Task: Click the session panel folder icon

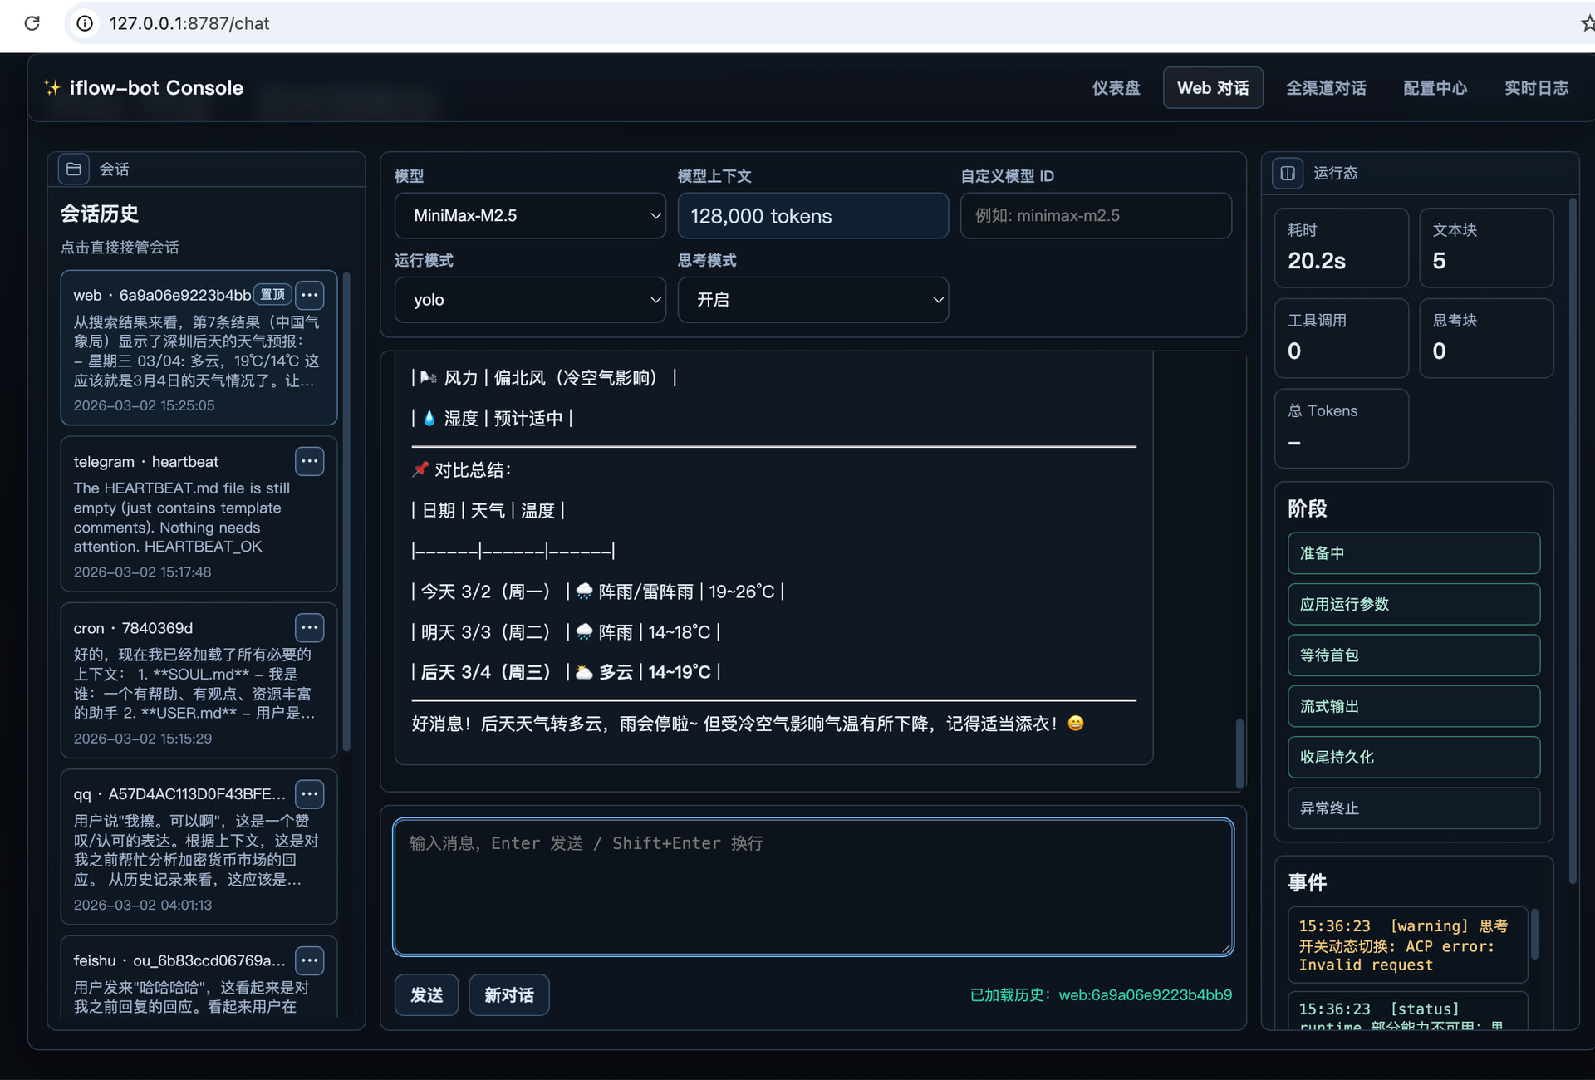Action: coord(73,169)
